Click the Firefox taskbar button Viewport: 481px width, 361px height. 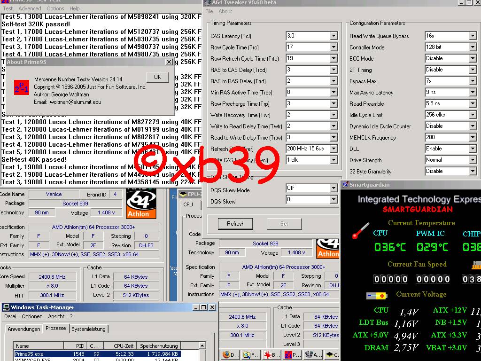pyautogui.click(x=230, y=354)
